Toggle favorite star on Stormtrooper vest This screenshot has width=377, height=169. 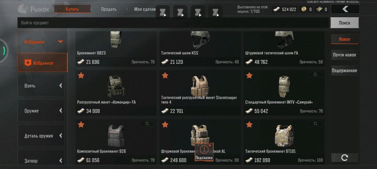pyautogui.click(x=165, y=75)
